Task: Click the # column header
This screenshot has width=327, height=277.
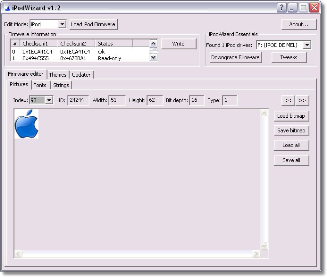Action: pos(15,44)
